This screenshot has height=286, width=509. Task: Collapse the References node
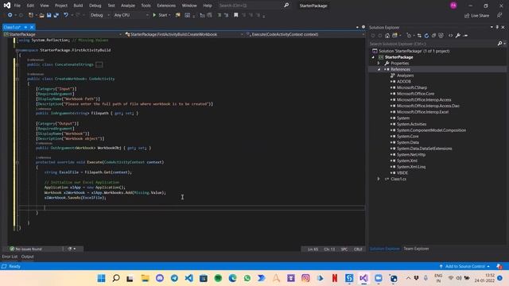379,69
